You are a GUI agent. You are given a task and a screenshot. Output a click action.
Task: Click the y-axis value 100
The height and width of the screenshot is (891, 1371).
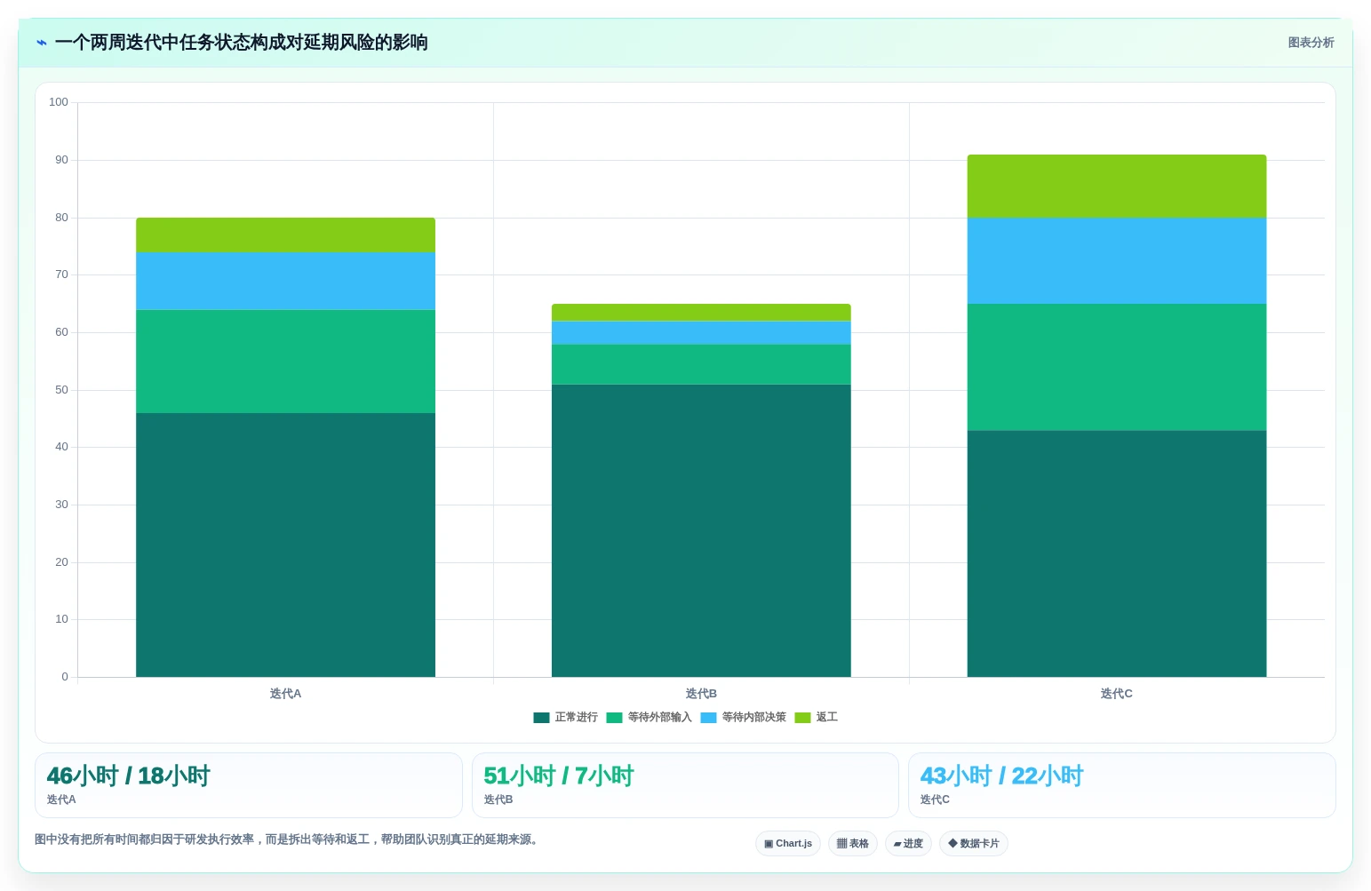pos(59,102)
